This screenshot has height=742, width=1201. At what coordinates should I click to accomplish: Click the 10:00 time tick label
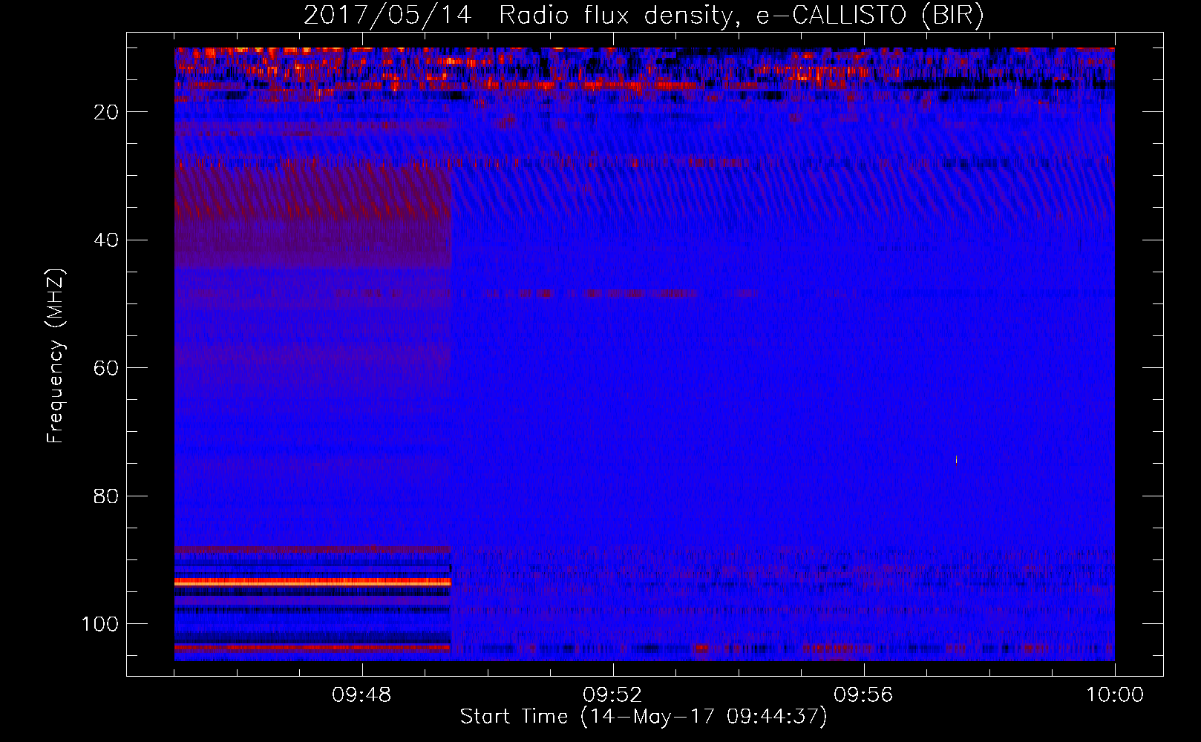(x=1115, y=695)
